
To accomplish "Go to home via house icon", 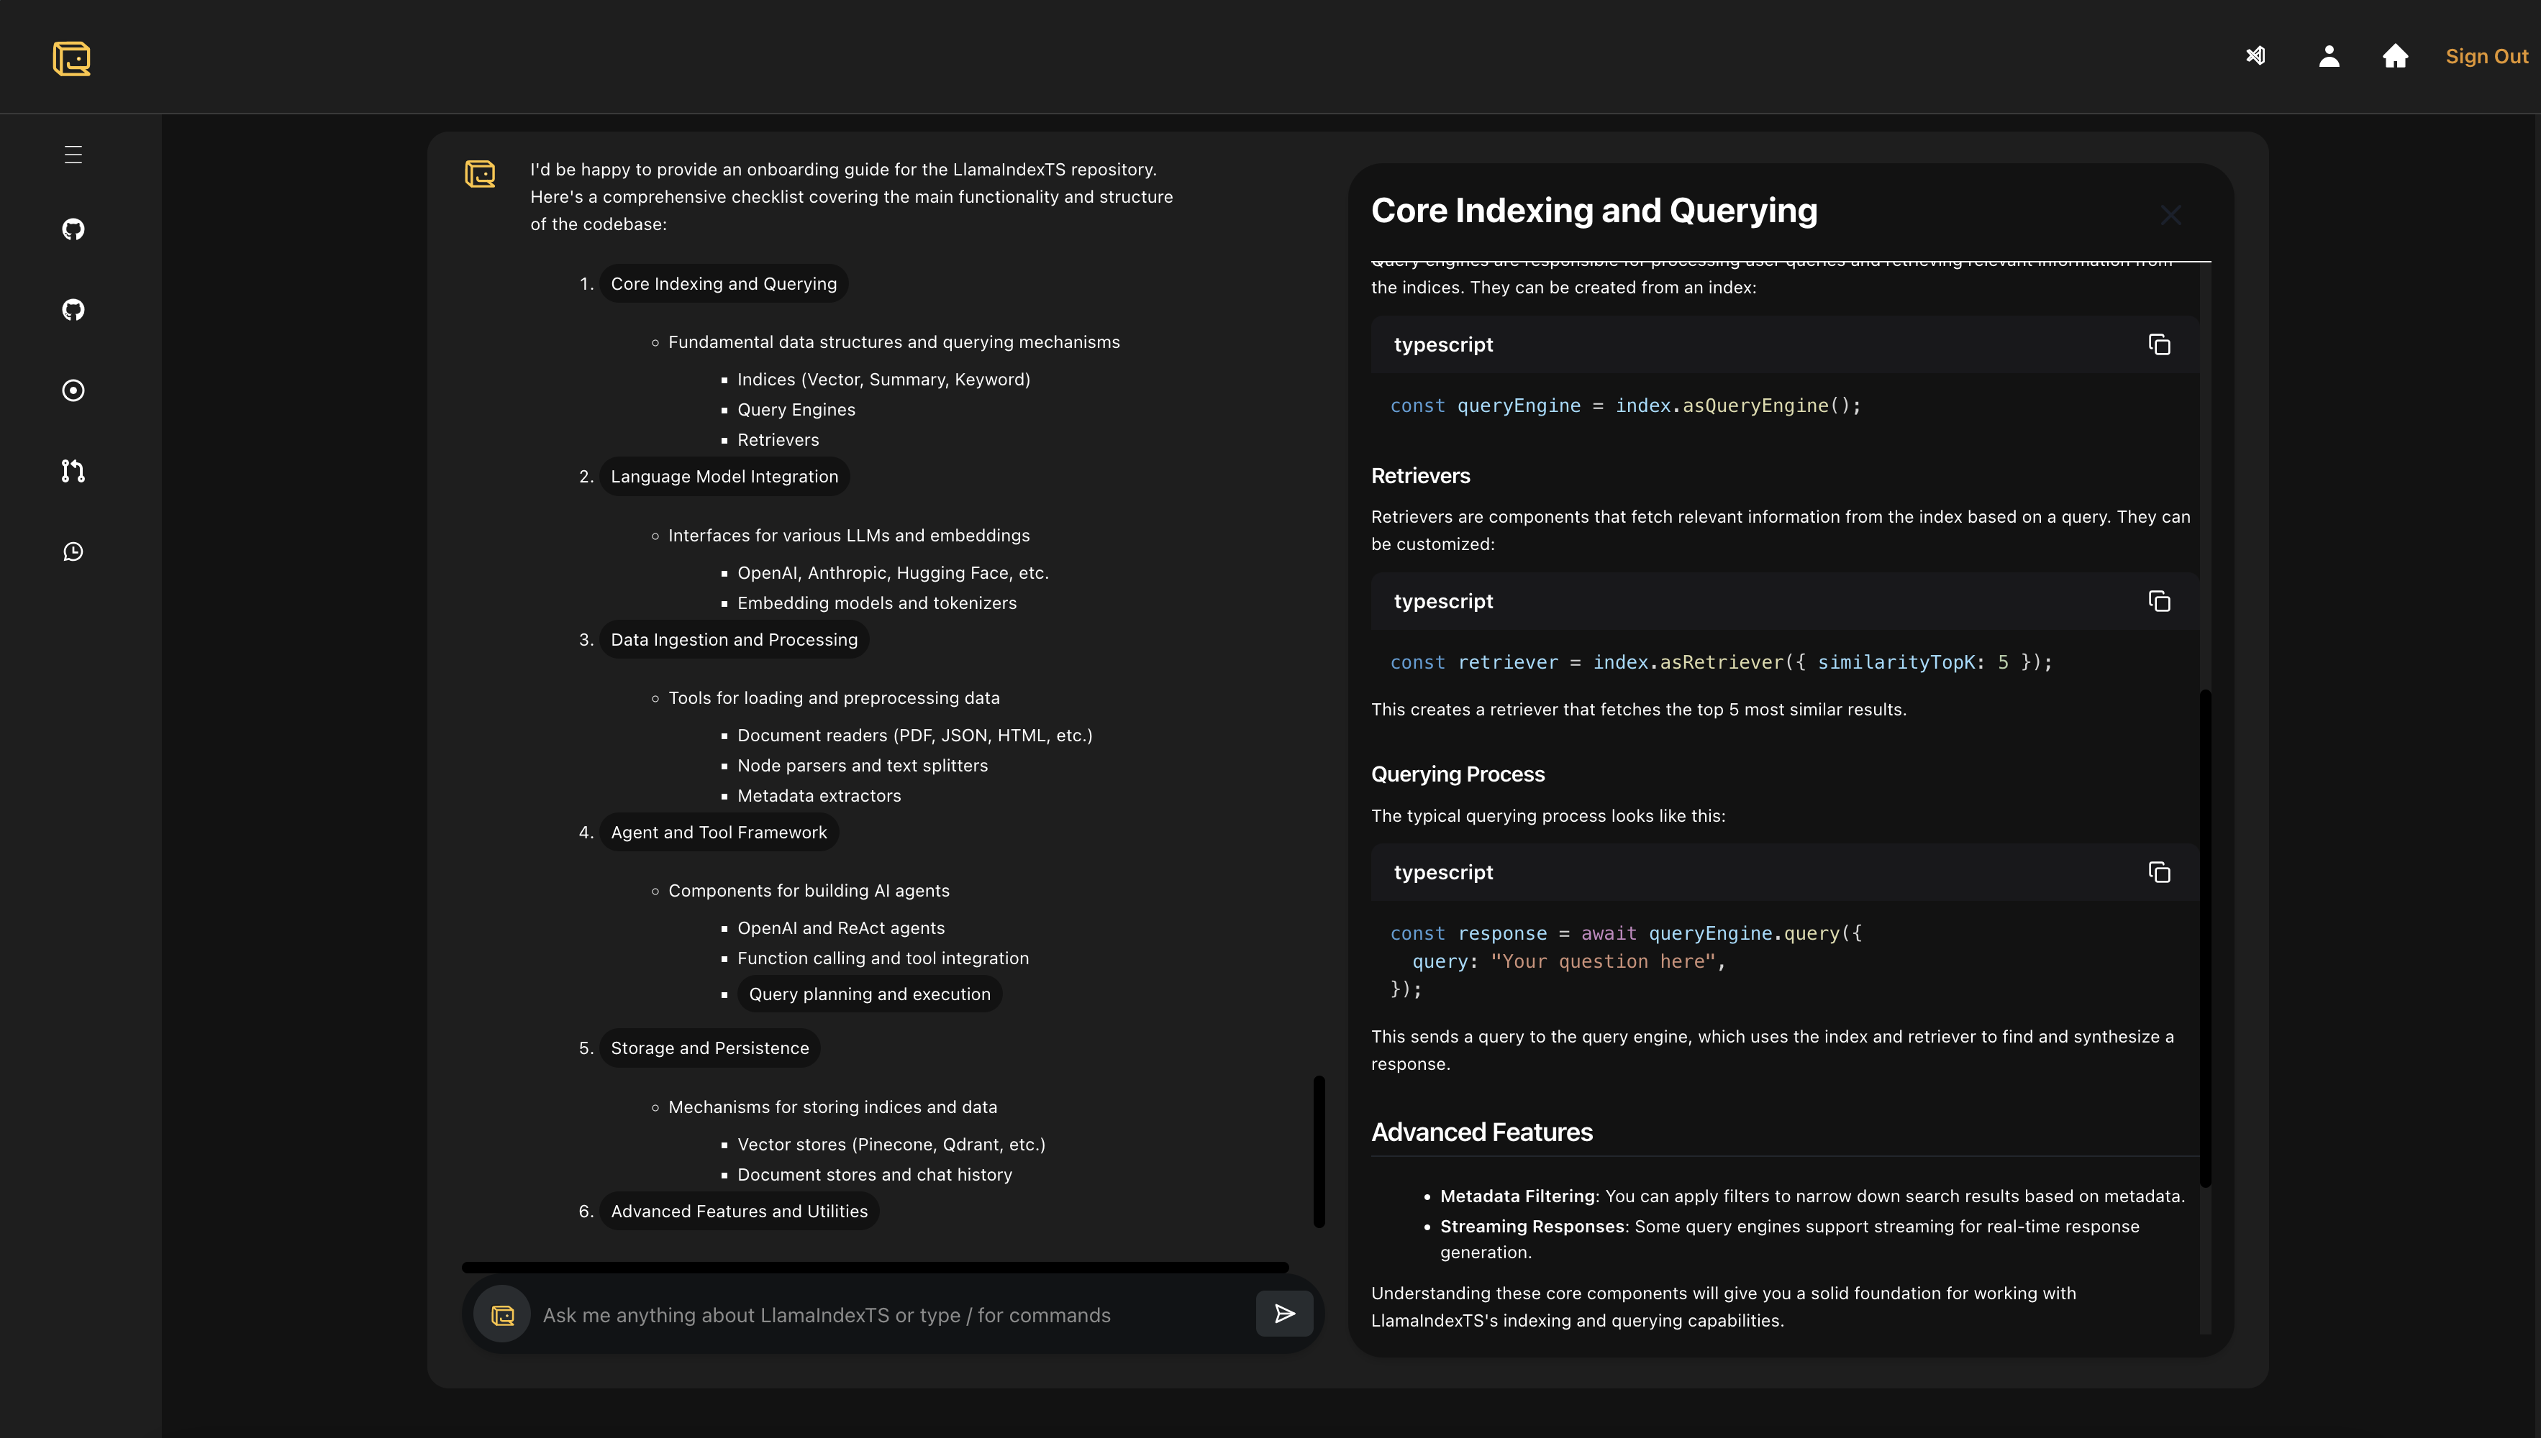I will tap(2395, 56).
